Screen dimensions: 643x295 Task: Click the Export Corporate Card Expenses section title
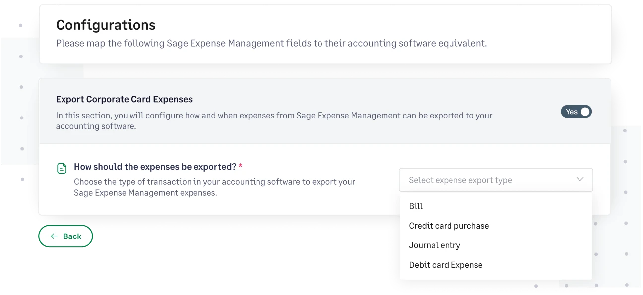(124, 99)
